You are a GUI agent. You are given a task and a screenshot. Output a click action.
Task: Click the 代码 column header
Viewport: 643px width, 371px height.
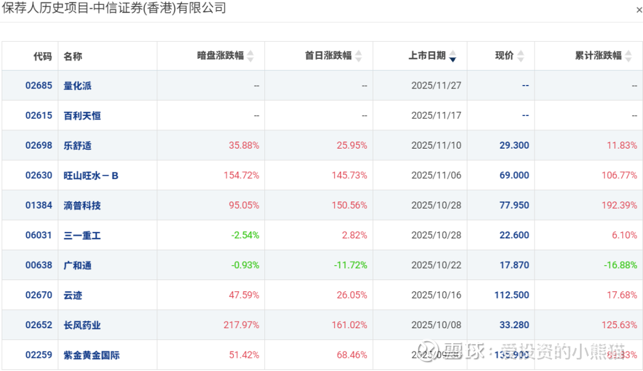(x=43, y=56)
